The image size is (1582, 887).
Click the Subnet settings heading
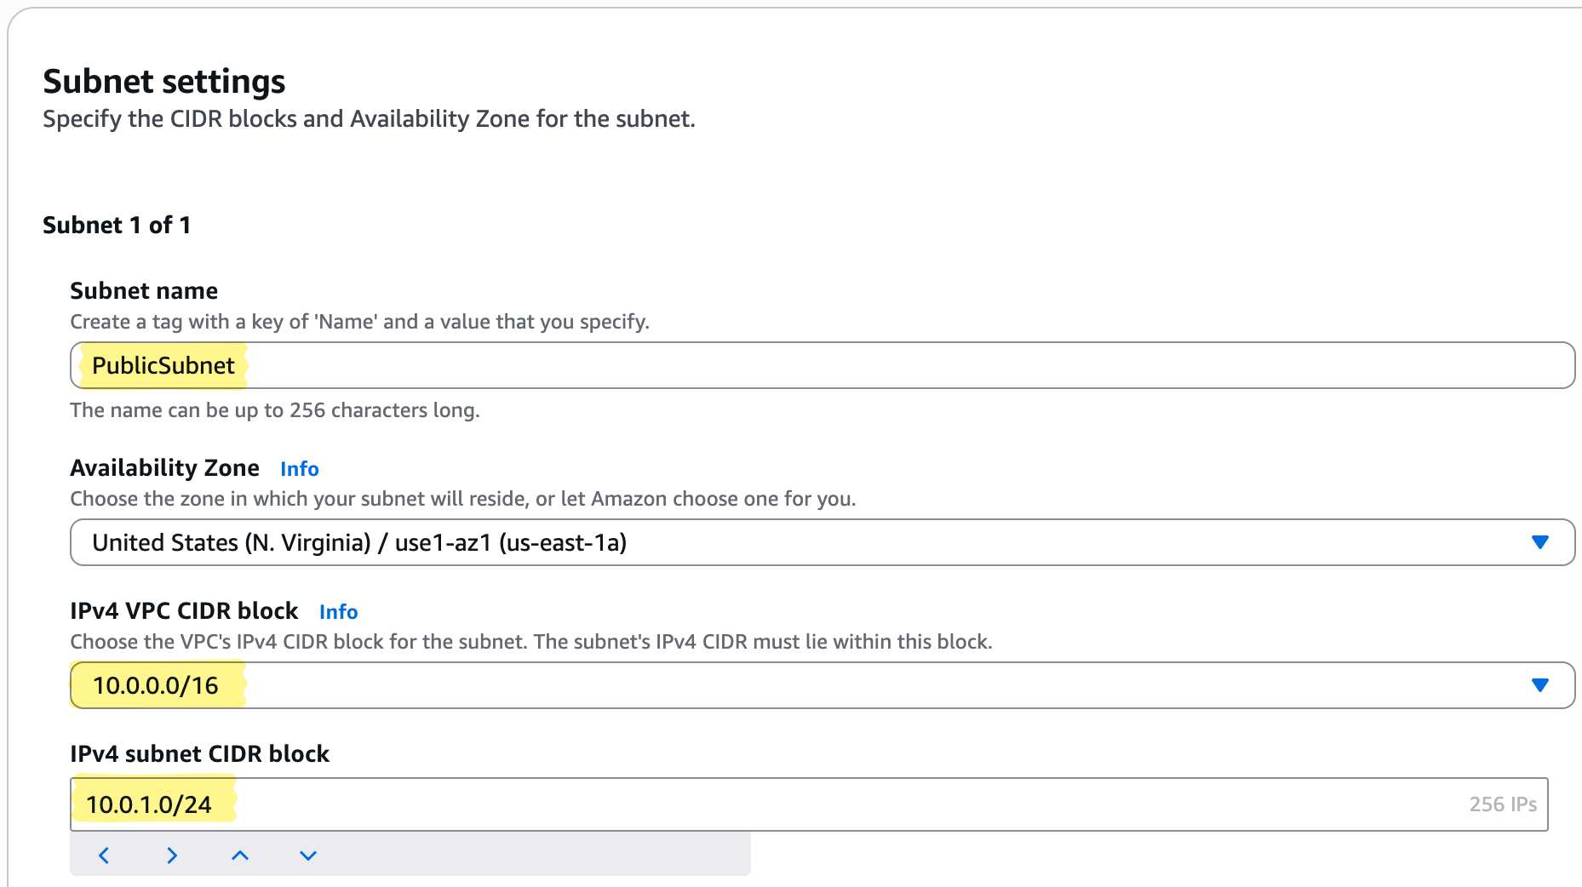click(x=164, y=82)
